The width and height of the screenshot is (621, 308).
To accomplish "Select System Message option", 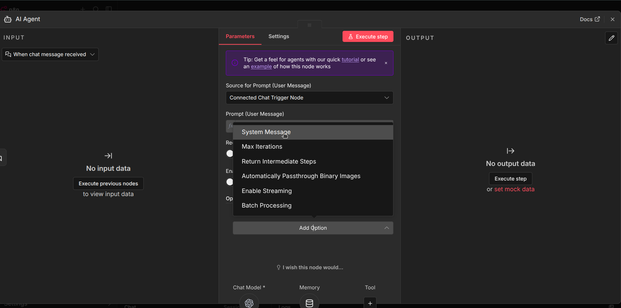I will pos(313,132).
